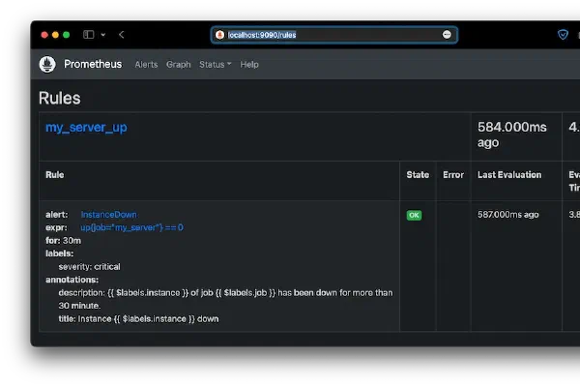The image size is (580, 387).
Task: Open the up{job="my_server"} == 0 expression link
Action: click(x=132, y=227)
